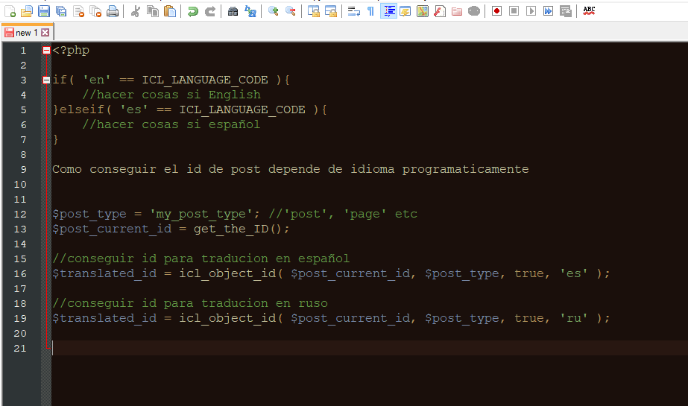Place cursor on empty line 21

(368, 349)
